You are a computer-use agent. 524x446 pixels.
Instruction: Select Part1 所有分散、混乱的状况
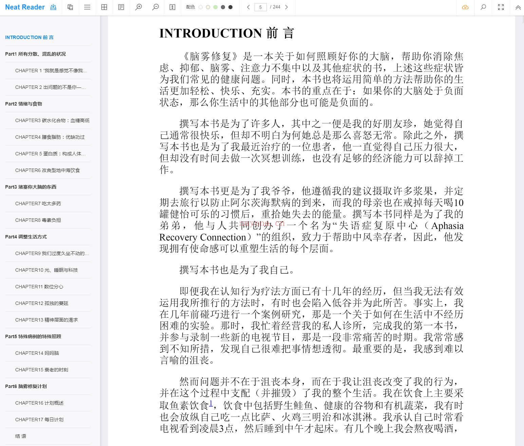pyautogui.click(x=35, y=54)
